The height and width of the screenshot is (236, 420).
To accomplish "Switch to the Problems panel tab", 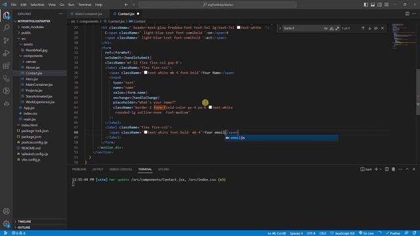I will 79,169.
